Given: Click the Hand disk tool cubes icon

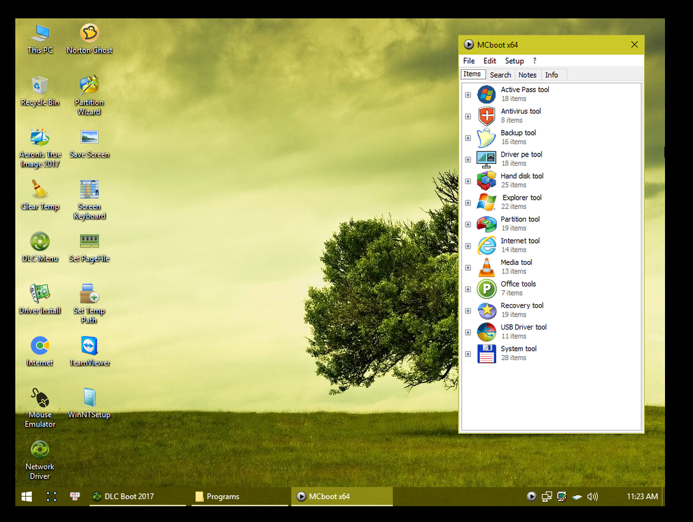Looking at the screenshot, I should tap(486, 181).
